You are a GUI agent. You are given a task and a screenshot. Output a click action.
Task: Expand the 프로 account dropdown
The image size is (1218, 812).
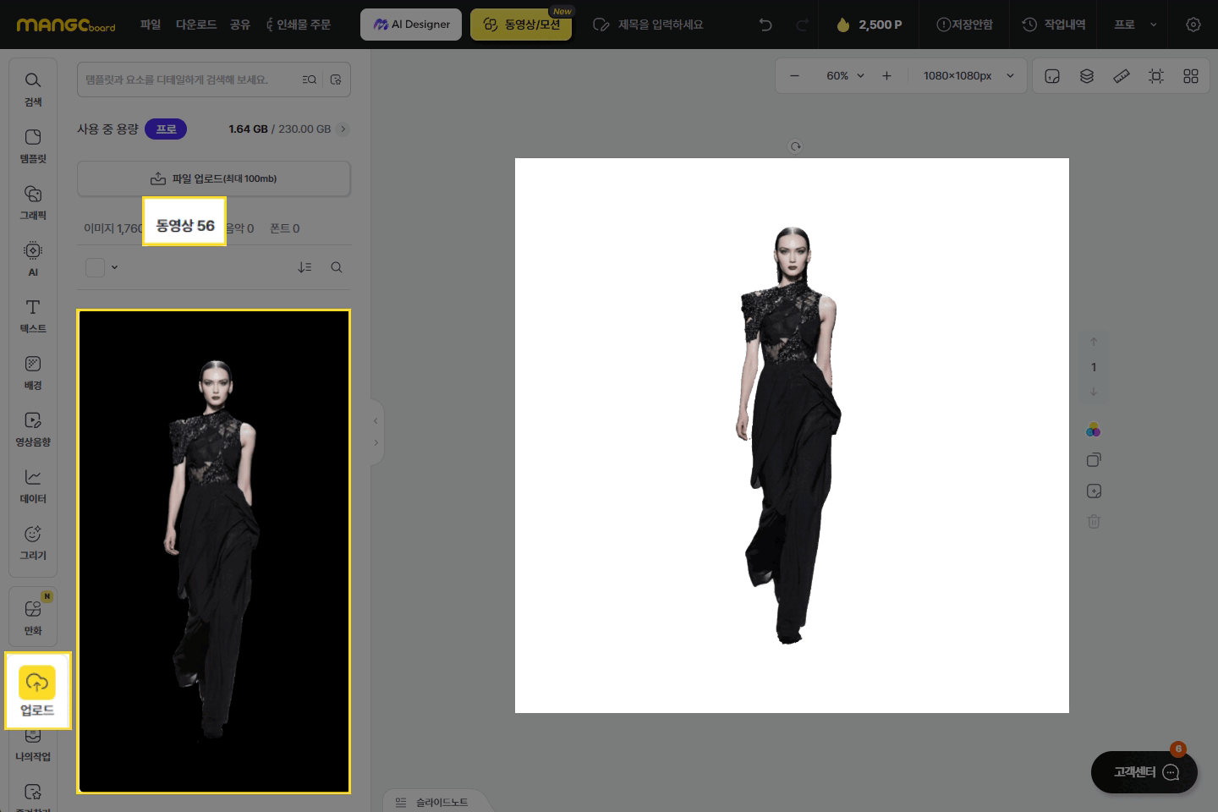click(1135, 25)
